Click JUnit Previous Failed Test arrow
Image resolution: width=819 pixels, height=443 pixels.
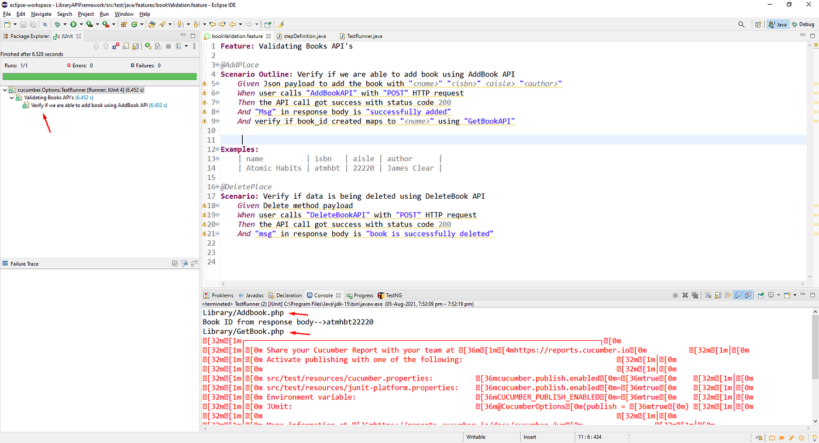pyautogui.click(x=106, y=46)
